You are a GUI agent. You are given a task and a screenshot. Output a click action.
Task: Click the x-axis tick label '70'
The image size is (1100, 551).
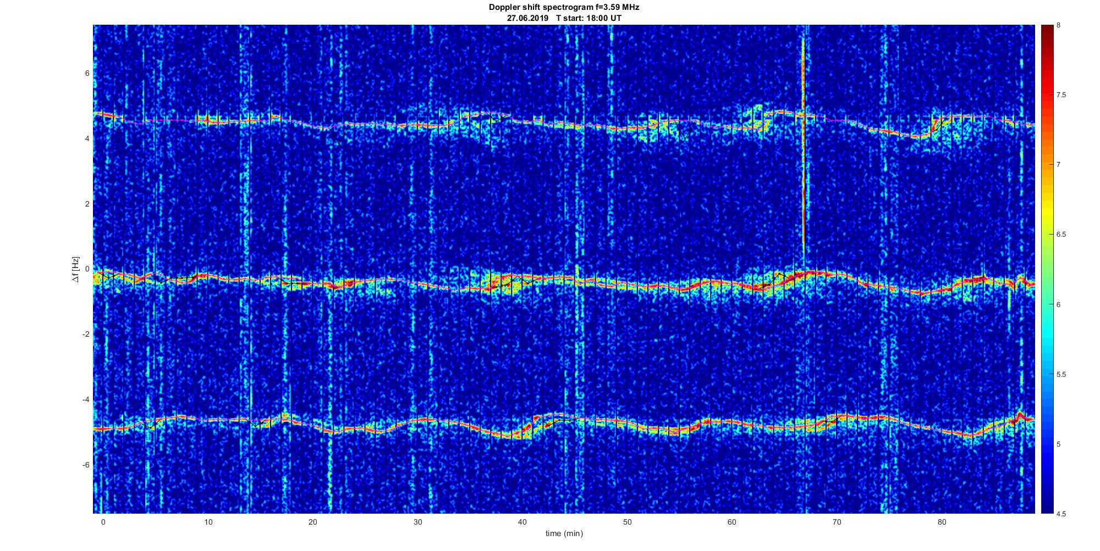[837, 522]
